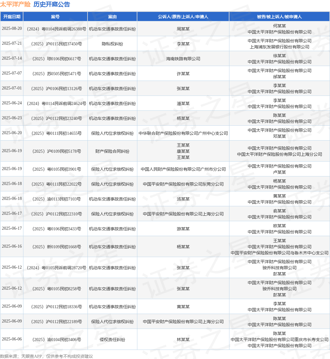
Task: Click case number (2025)沪0112民初23240号
Action: pos(56,118)
